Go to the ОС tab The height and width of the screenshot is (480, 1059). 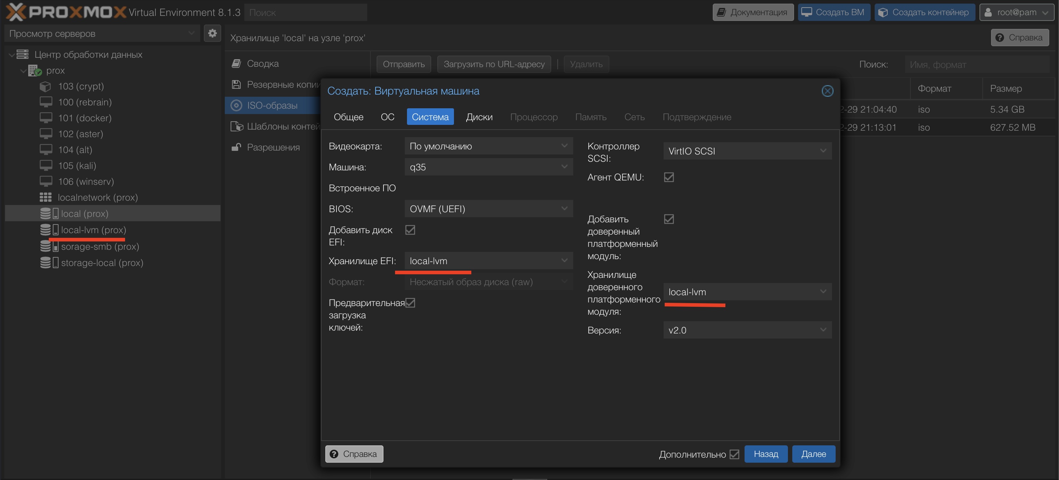click(387, 117)
